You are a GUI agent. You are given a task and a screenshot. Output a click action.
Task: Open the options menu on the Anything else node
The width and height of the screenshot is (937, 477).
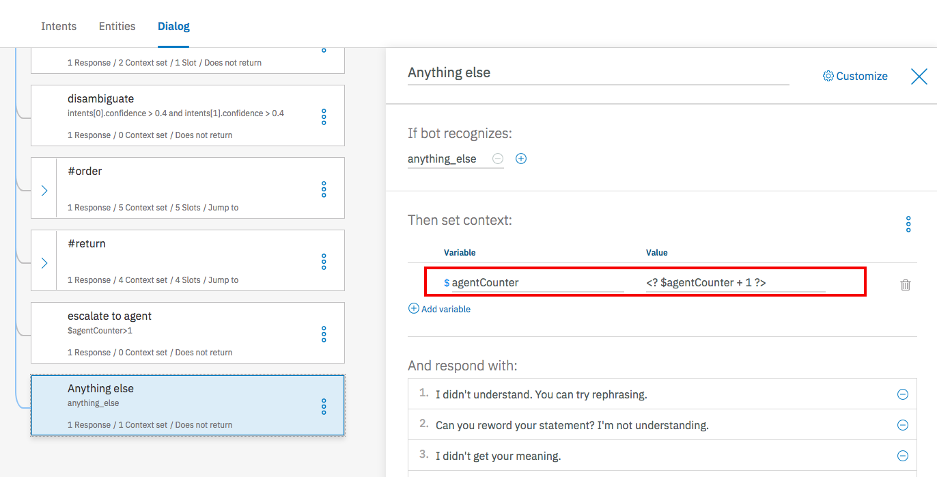[x=323, y=407]
